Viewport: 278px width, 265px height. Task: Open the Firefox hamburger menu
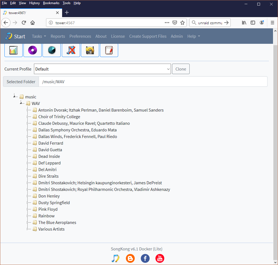pos(272,23)
